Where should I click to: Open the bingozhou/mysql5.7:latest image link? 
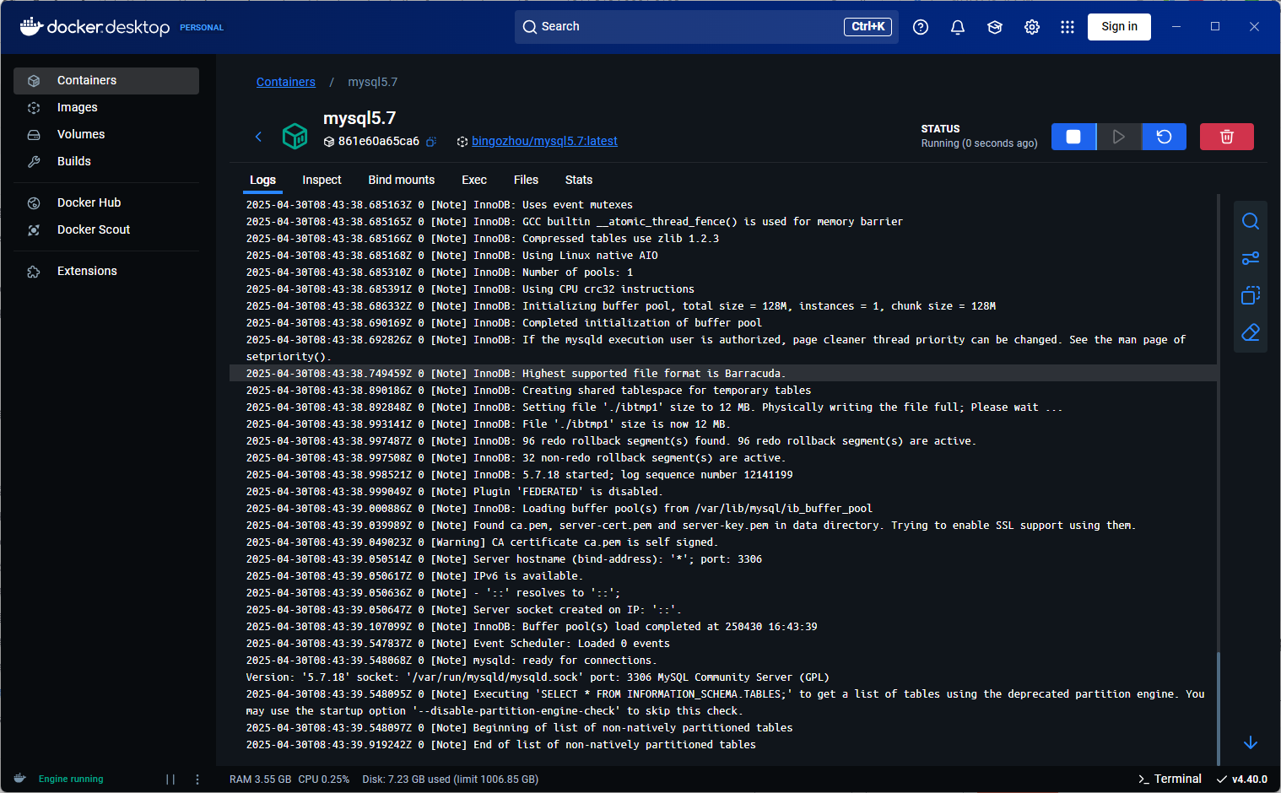coord(544,141)
